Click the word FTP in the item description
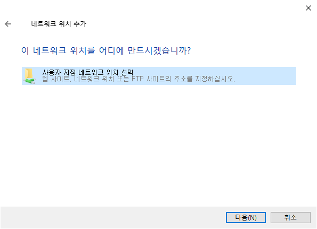The height and width of the screenshot is (229, 317). click(x=137, y=79)
